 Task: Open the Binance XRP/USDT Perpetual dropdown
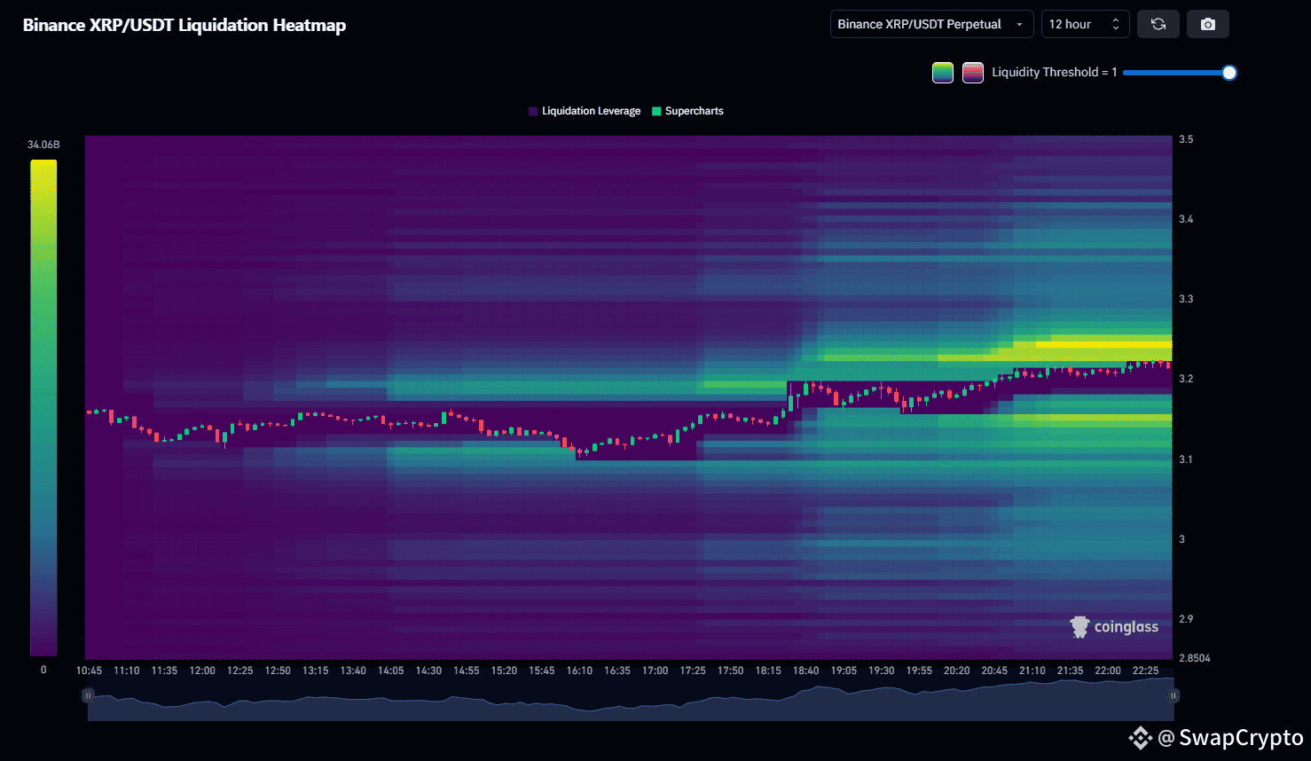[931, 24]
